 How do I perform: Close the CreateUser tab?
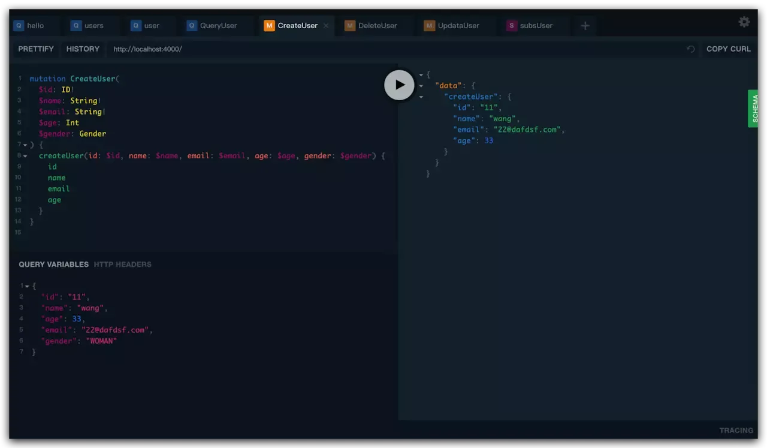point(326,26)
